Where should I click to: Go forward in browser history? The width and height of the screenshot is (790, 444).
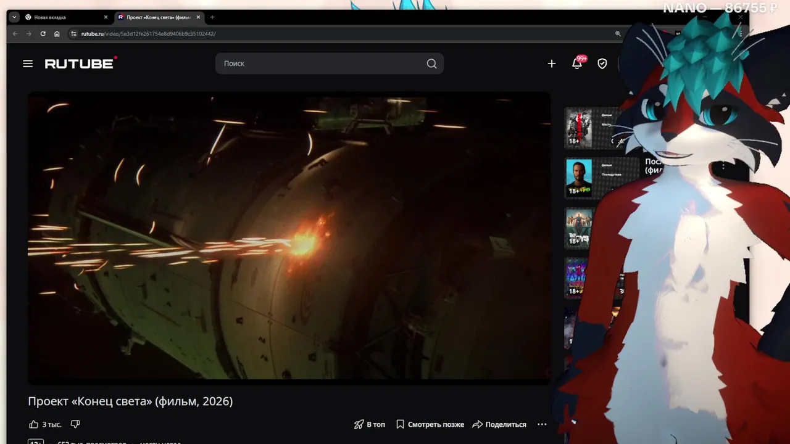point(28,33)
